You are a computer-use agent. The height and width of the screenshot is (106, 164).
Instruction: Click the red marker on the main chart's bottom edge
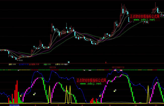pos(106,62)
